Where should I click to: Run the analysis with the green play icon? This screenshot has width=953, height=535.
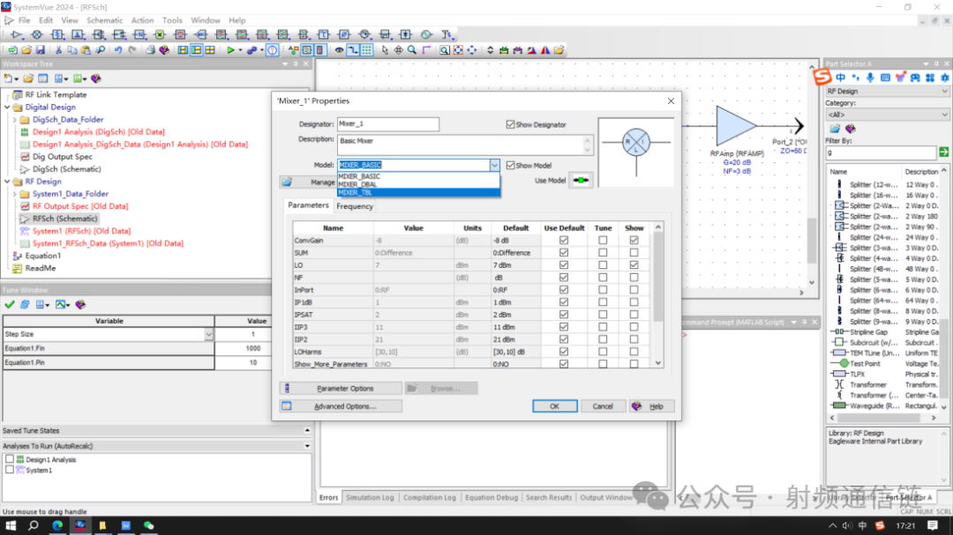pos(230,50)
